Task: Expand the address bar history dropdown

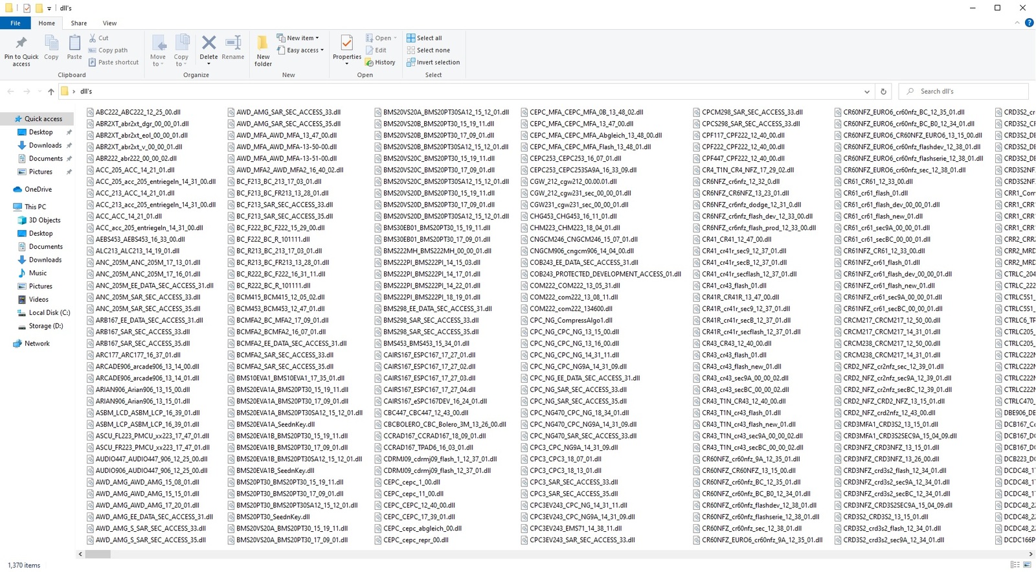Action: [866, 91]
